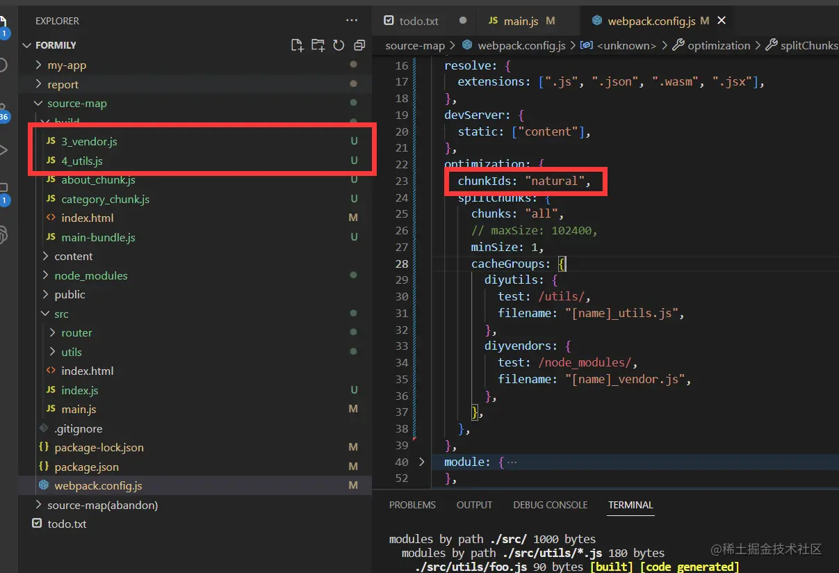The image size is (839, 573).
Task: Open index.js under the src folder
Action: 79,390
